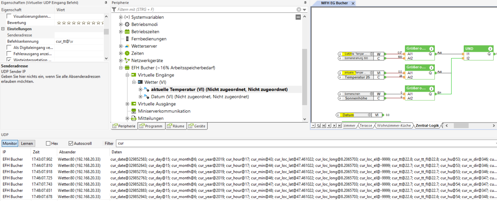
Task: Toggle the Hex checkbox
Action: tap(48, 143)
